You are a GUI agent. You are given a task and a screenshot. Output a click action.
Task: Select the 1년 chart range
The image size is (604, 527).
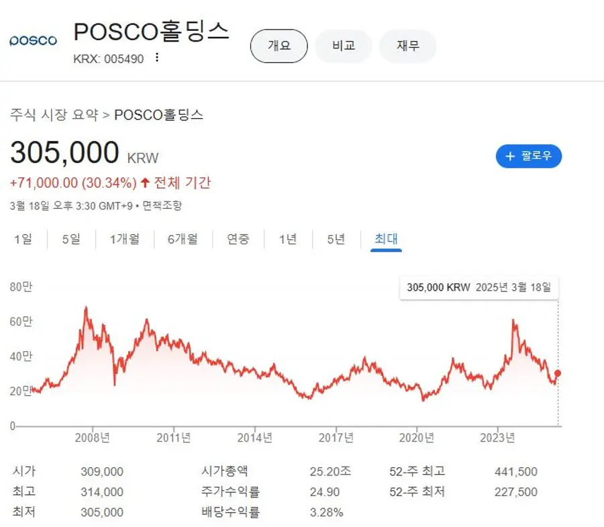click(287, 239)
